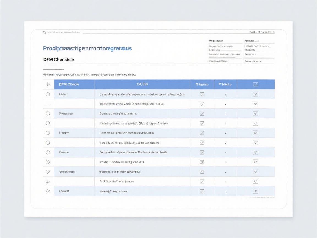Select the open-circle icon beside Packaging row
The width and height of the screenshot is (317, 238).
tap(48, 113)
